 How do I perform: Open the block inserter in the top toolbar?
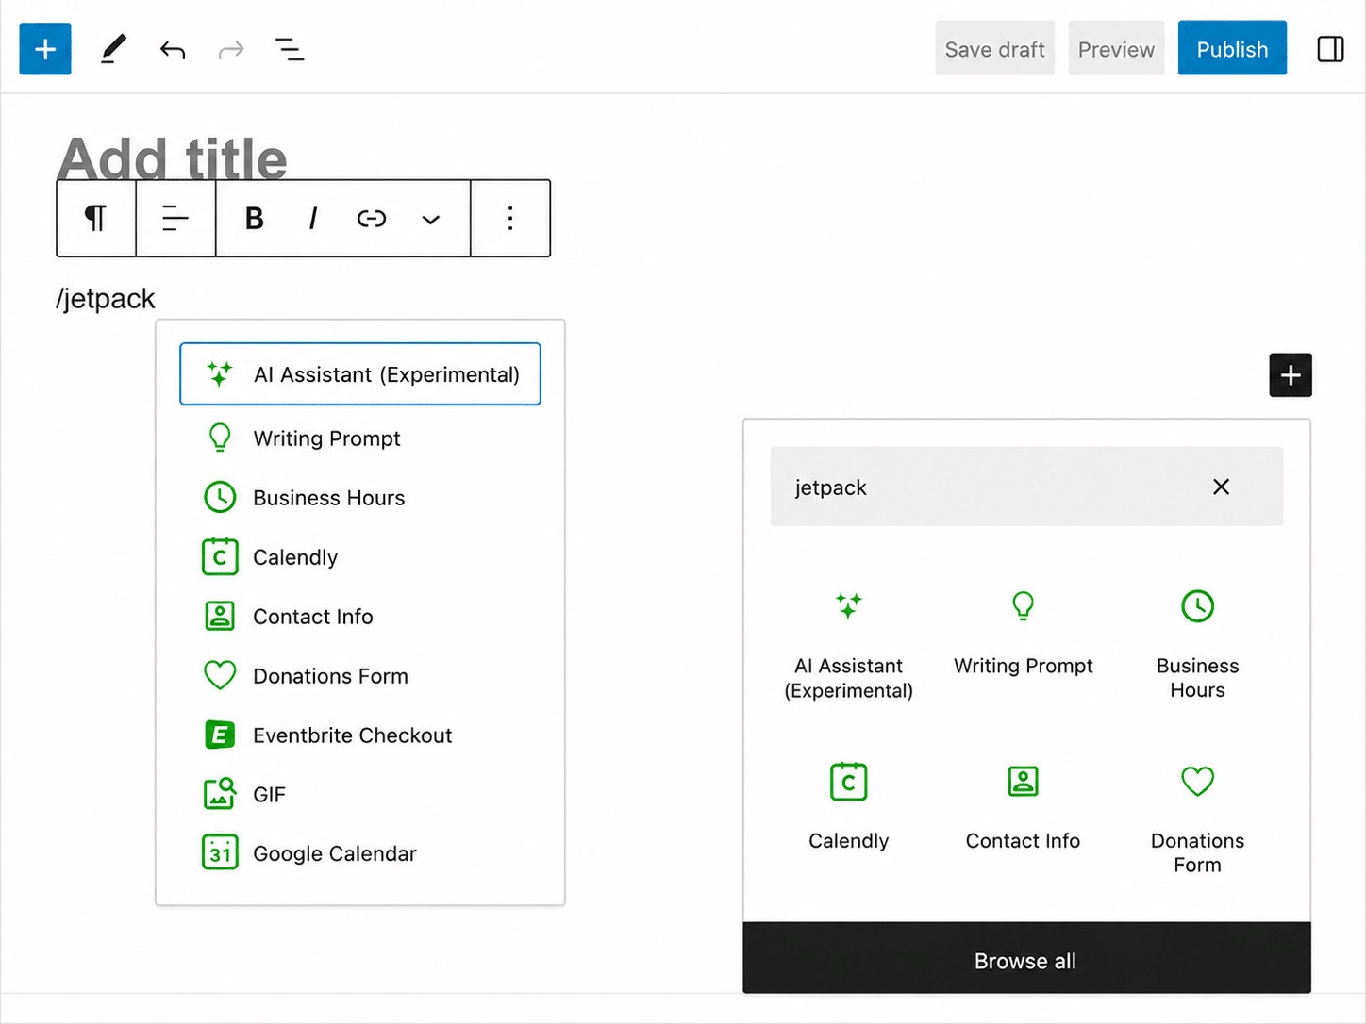(45, 49)
